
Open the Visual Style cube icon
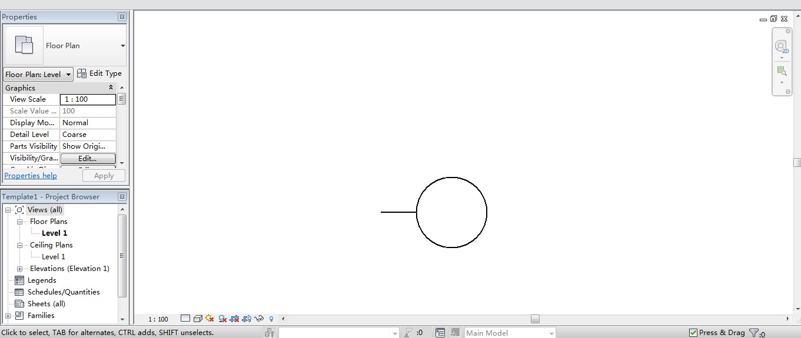198,319
